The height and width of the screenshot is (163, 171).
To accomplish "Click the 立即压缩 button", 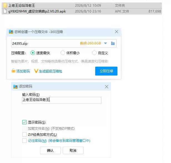I will (106, 71).
